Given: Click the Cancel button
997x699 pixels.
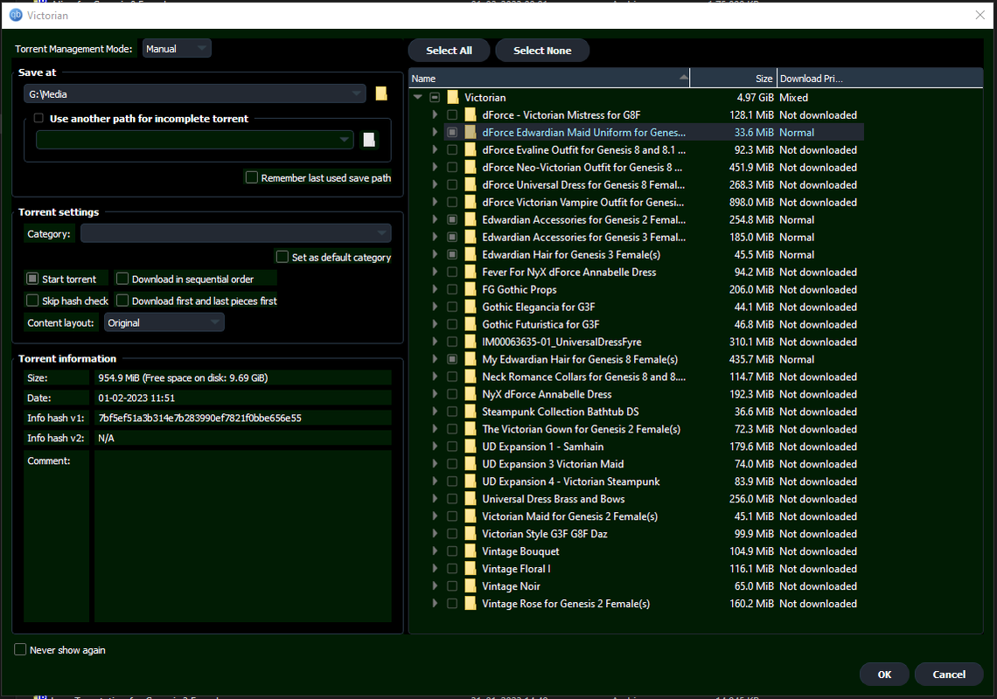Looking at the screenshot, I should click(949, 675).
